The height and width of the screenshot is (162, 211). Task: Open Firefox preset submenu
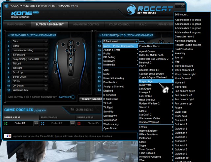[156, 127]
